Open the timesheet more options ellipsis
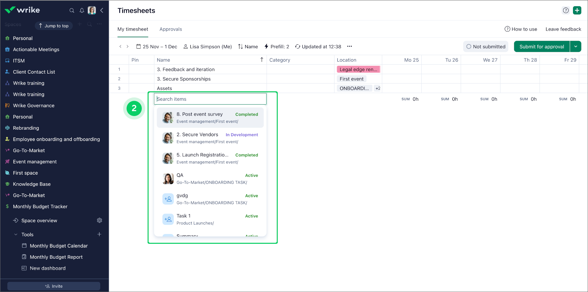The width and height of the screenshot is (588, 292). tap(350, 46)
